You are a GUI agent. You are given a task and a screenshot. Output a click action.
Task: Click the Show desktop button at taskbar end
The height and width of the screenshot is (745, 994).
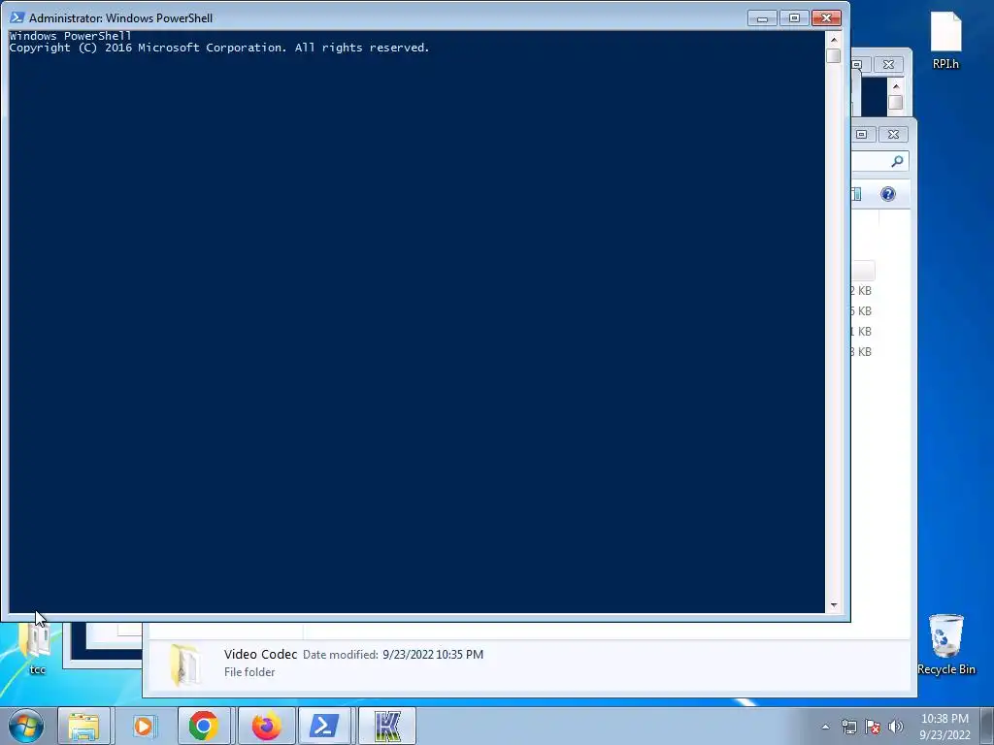(x=987, y=727)
